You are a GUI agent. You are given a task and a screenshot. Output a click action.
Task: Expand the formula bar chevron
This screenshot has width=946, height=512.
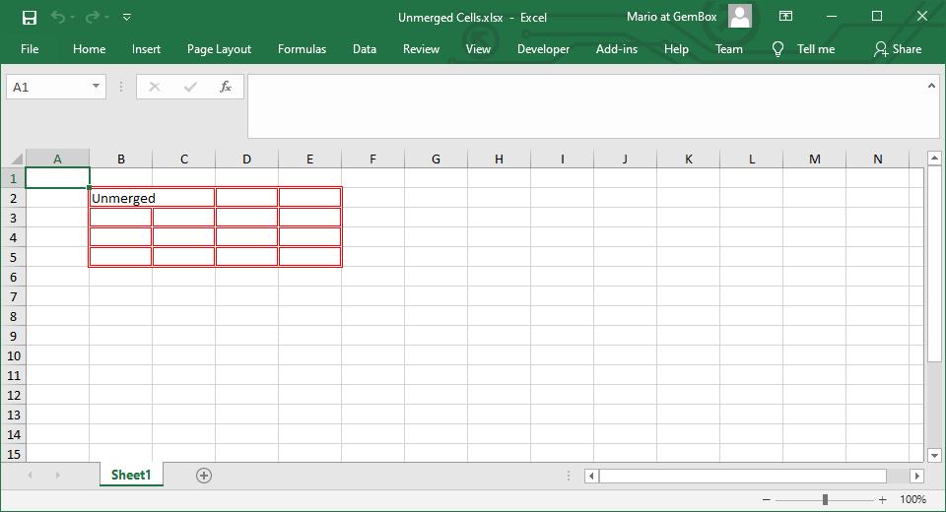931,86
